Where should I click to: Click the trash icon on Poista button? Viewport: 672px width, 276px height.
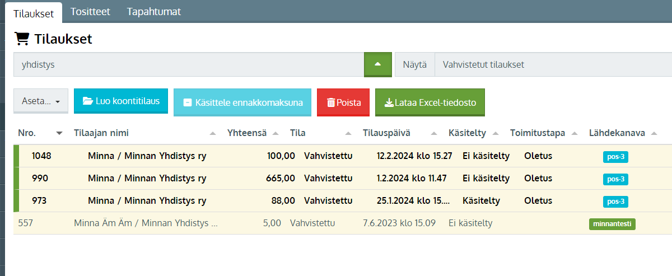tap(331, 102)
